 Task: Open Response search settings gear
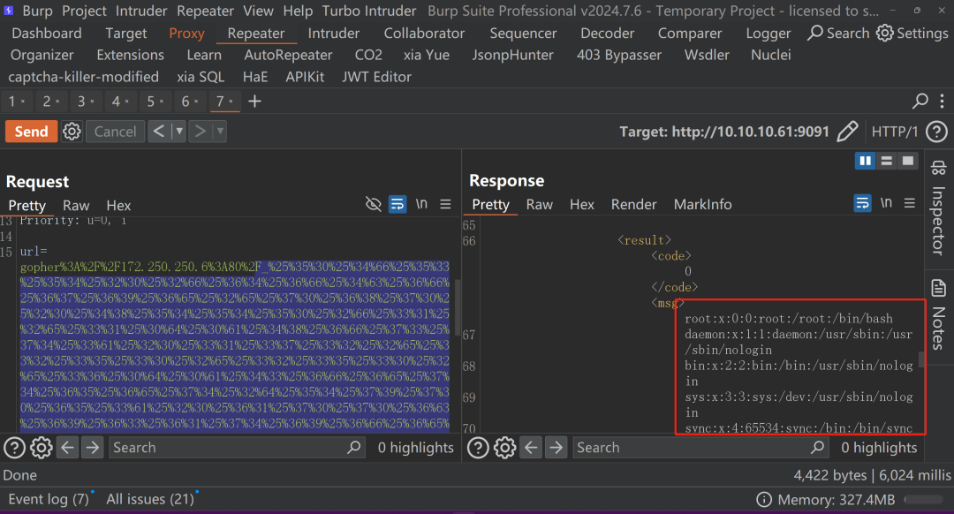505,448
